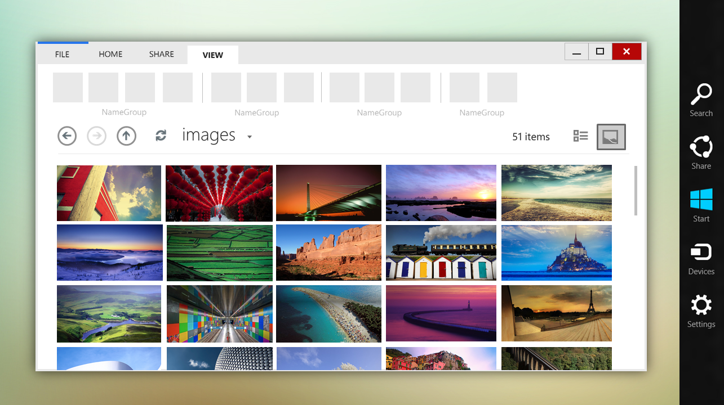Open the Devices charm
The image size is (724, 405).
pyautogui.click(x=701, y=259)
